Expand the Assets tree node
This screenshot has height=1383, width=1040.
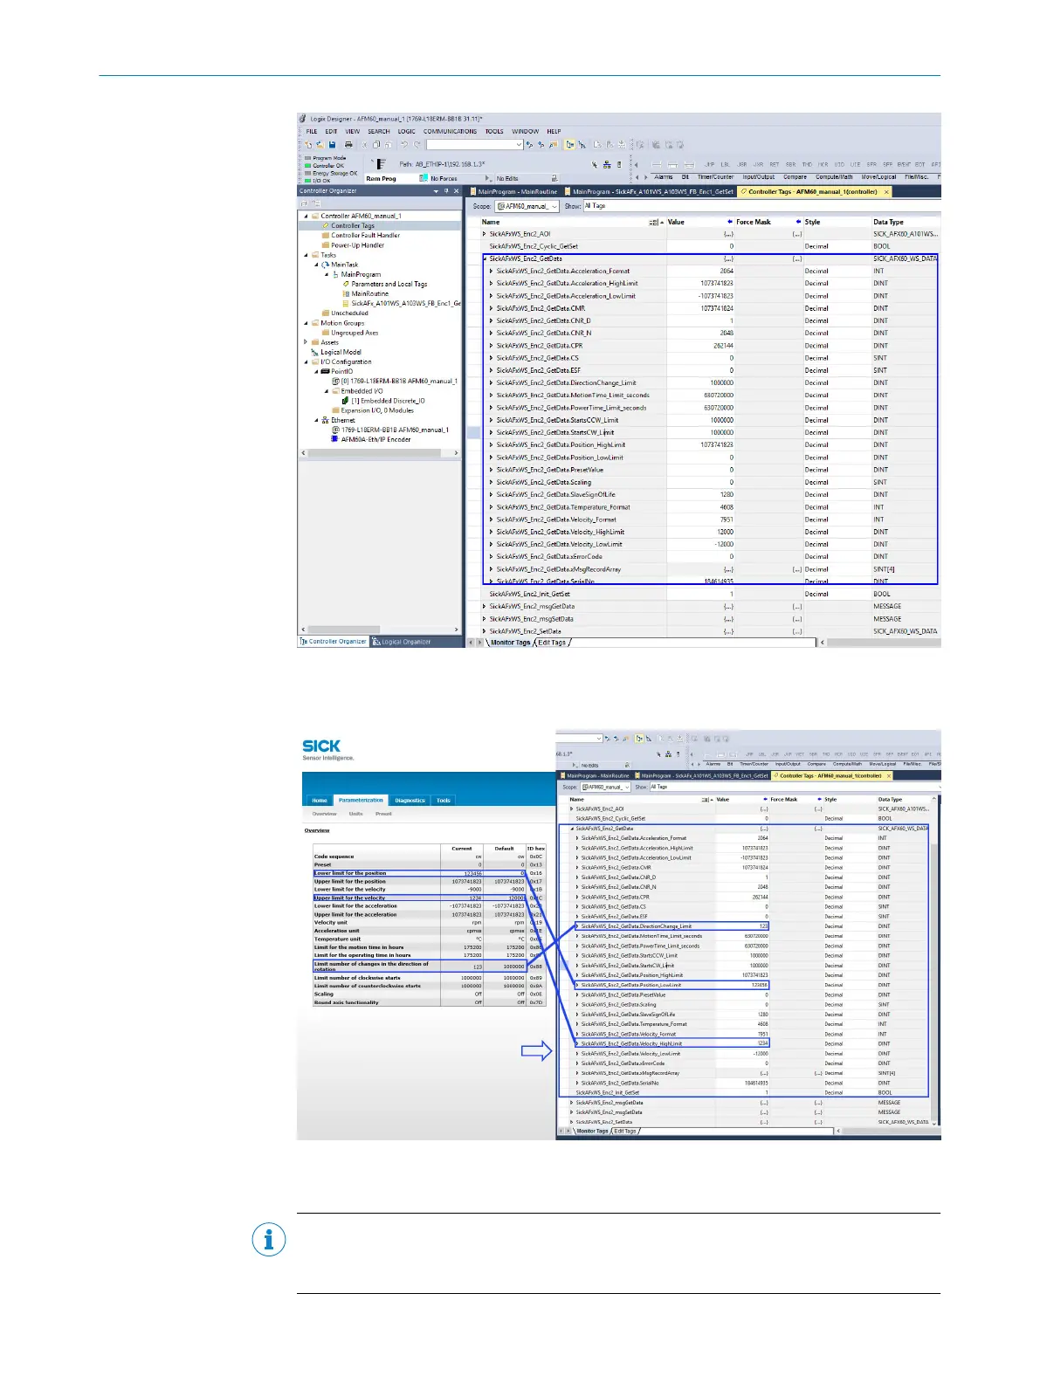click(306, 342)
